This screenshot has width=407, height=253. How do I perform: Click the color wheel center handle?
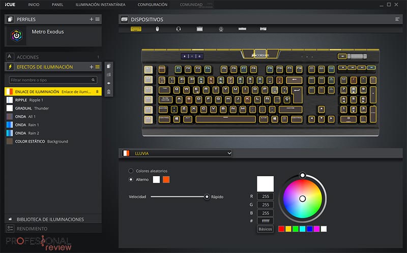click(x=302, y=199)
